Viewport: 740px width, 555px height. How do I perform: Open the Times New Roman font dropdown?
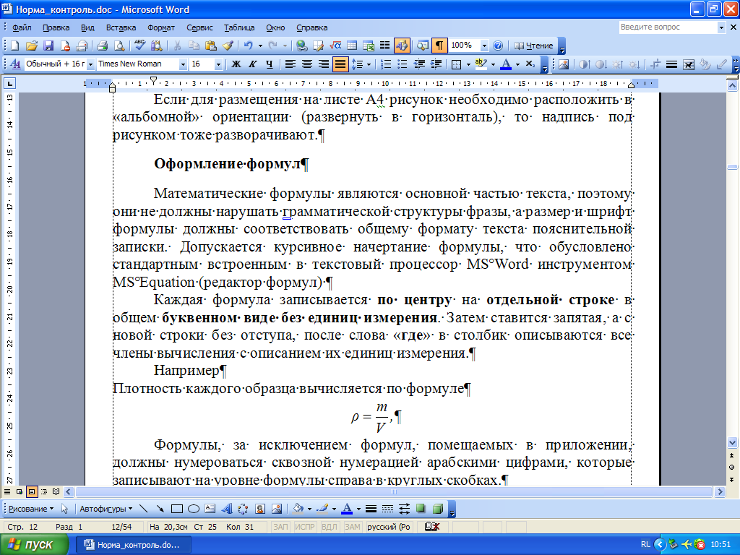coord(183,64)
